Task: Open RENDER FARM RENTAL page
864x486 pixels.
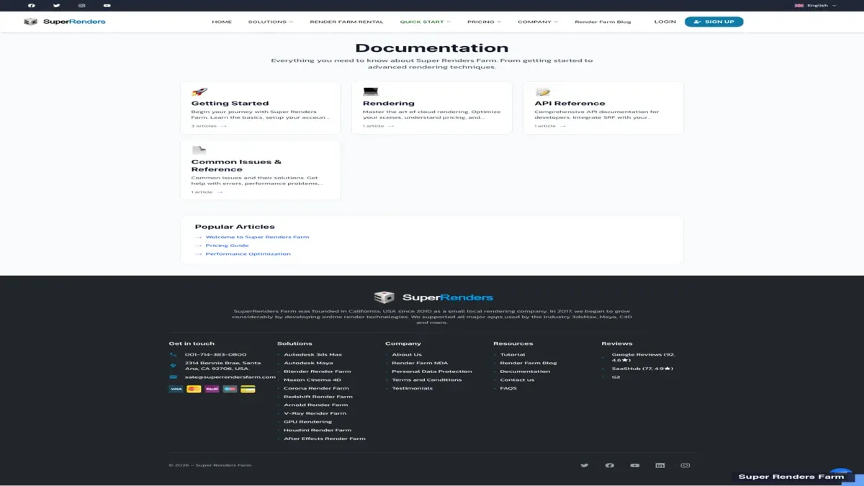Action: point(346,22)
